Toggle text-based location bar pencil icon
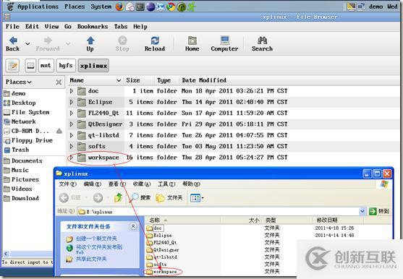The height and width of the screenshot is (279, 403). click(12, 66)
